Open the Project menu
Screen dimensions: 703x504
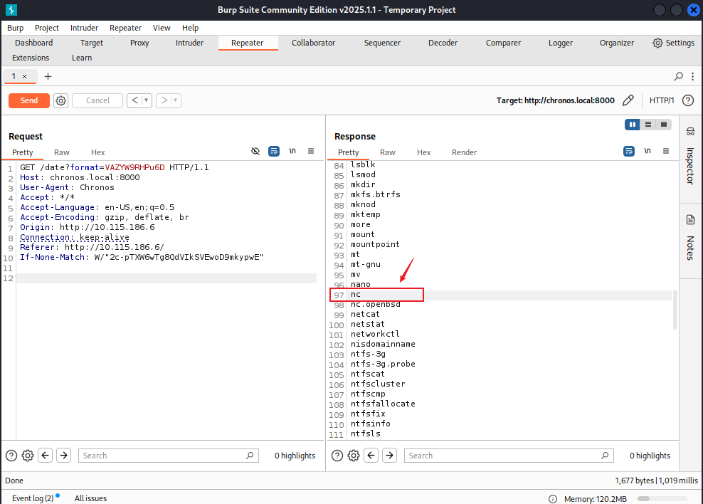[x=47, y=28]
